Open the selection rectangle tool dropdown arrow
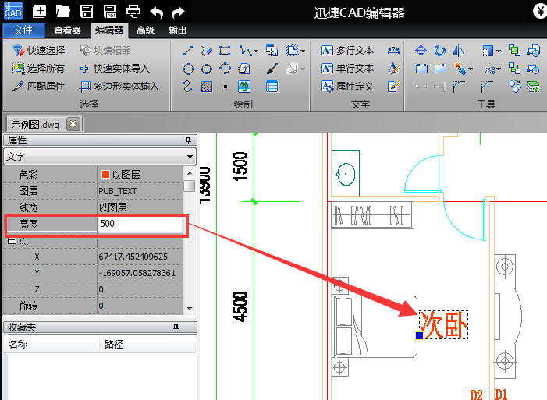Screen dimensions: 547x400 tap(499, 51)
